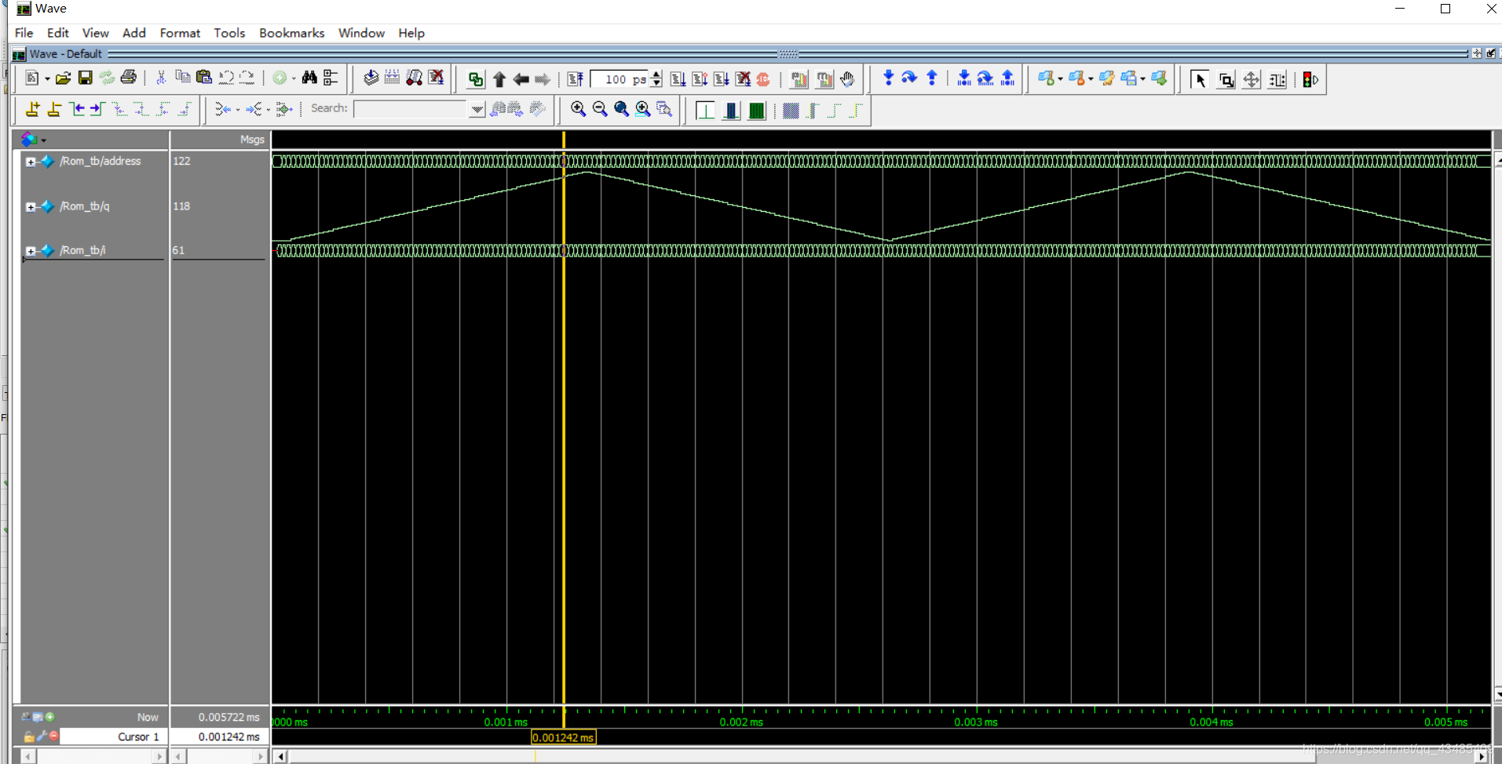Click the yellow 0.001242 ms cursor marker
1502x764 pixels.
pos(564,737)
